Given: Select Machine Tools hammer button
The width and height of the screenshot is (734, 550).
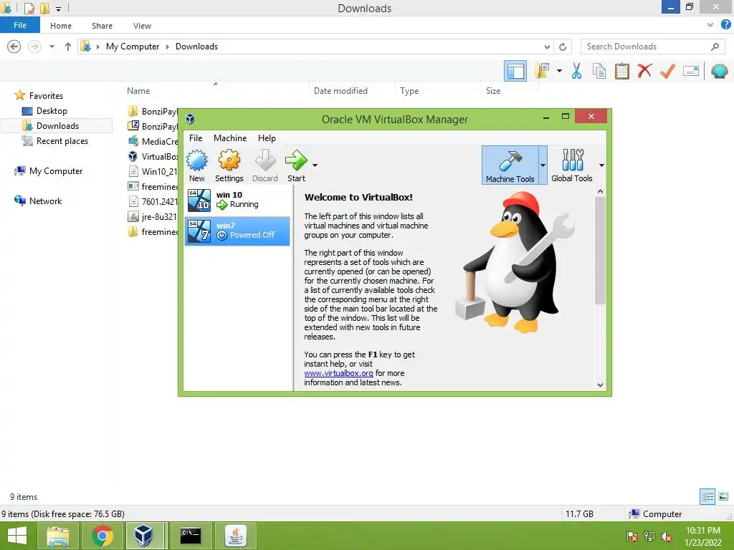Looking at the screenshot, I should pos(510,165).
